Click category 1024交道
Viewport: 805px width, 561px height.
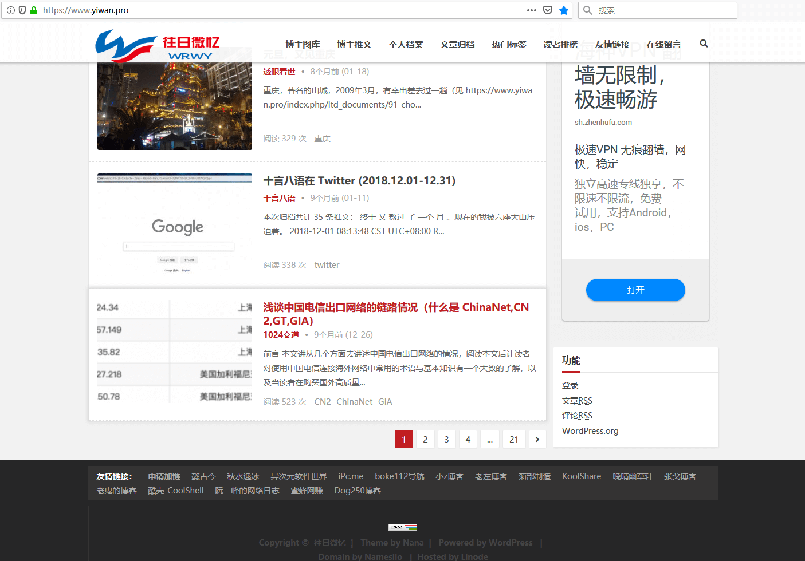click(281, 335)
